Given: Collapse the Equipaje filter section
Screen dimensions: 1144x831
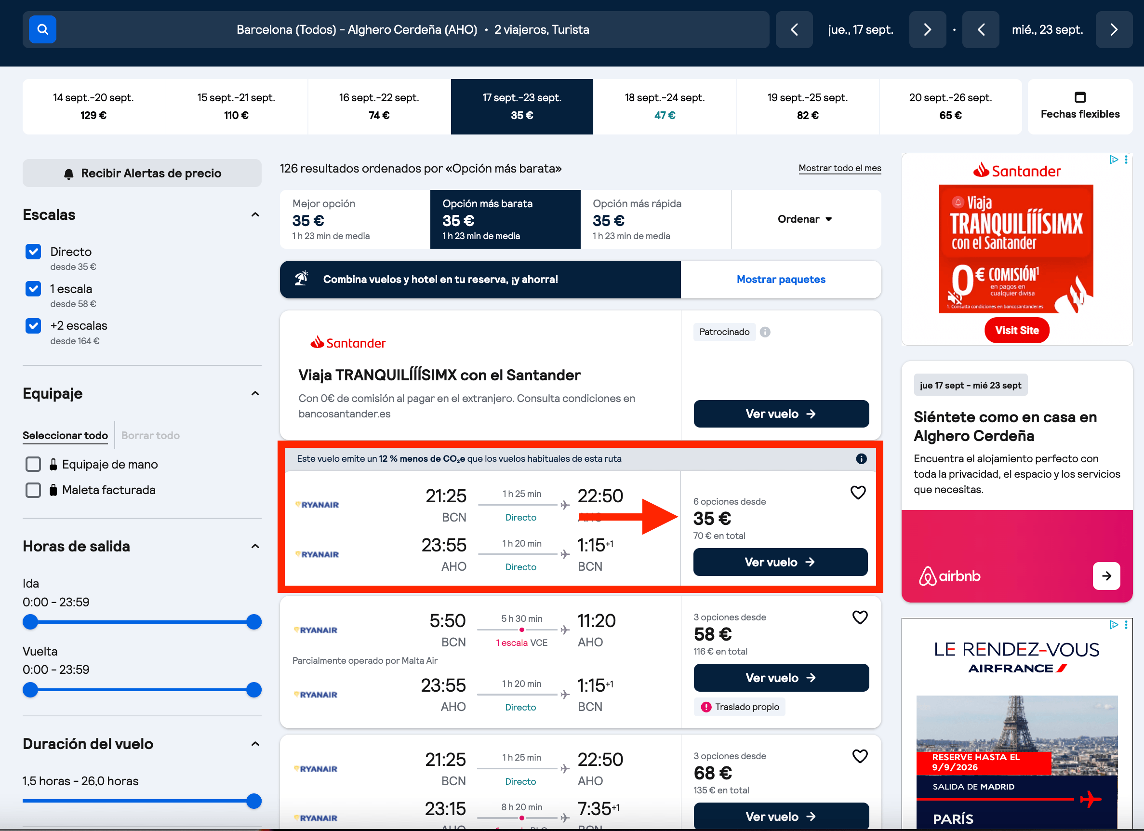Looking at the screenshot, I should pyautogui.click(x=255, y=393).
